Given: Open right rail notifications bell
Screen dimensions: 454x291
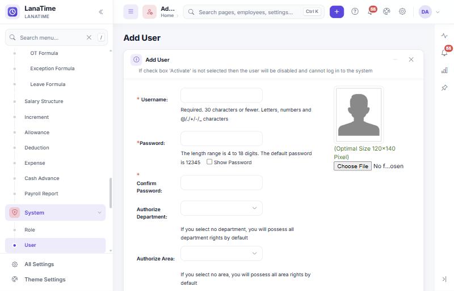Looking at the screenshot, I should point(444,53).
